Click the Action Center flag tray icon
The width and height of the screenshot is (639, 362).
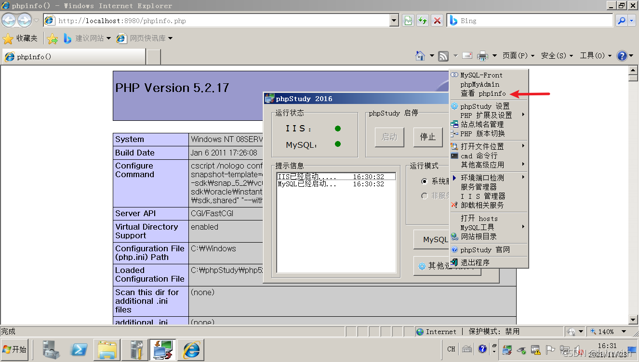click(x=550, y=350)
